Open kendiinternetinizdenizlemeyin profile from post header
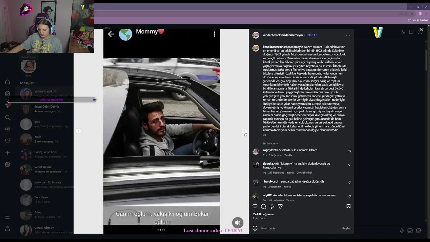The width and height of the screenshot is (430, 242). (283, 35)
